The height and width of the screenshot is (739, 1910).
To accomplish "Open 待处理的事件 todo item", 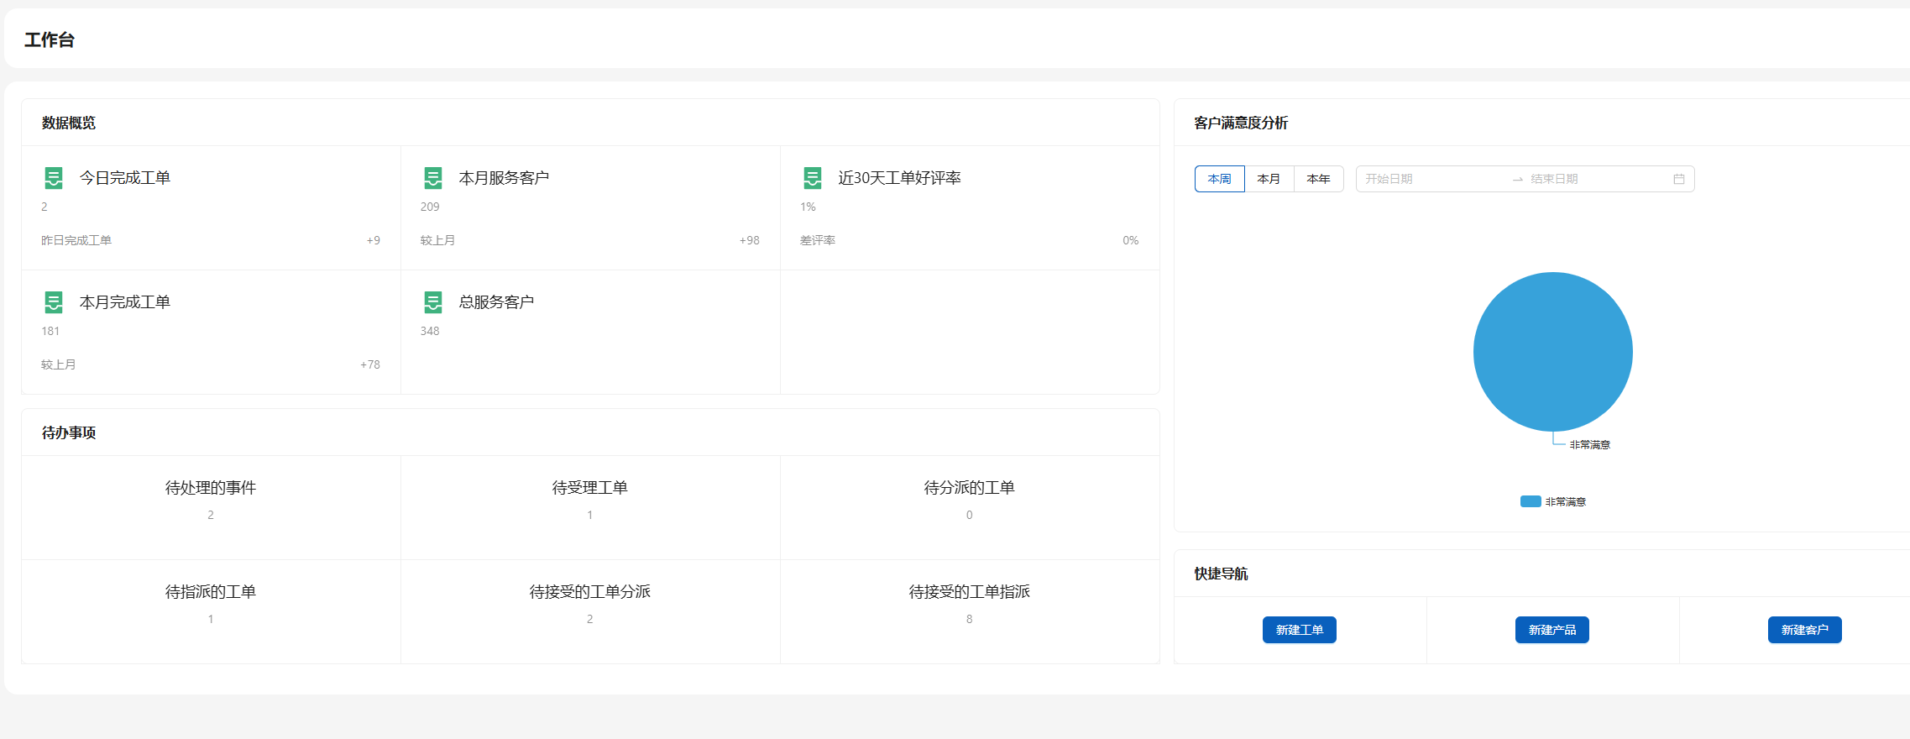I will click(211, 507).
